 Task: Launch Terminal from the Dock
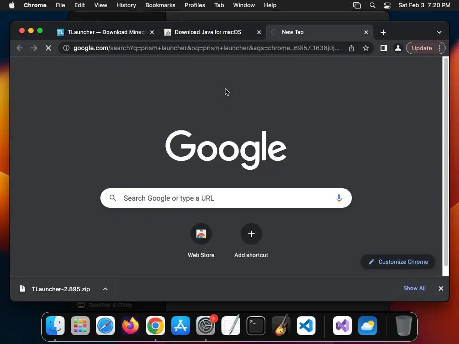(x=256, y=326)
